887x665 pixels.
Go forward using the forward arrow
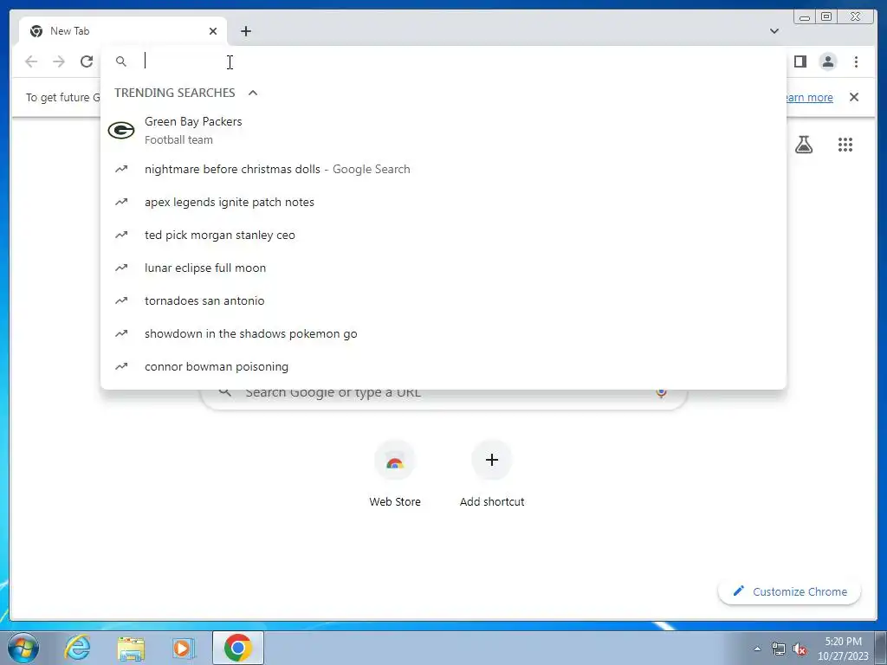pyautogui.click(x=59, y=61)
